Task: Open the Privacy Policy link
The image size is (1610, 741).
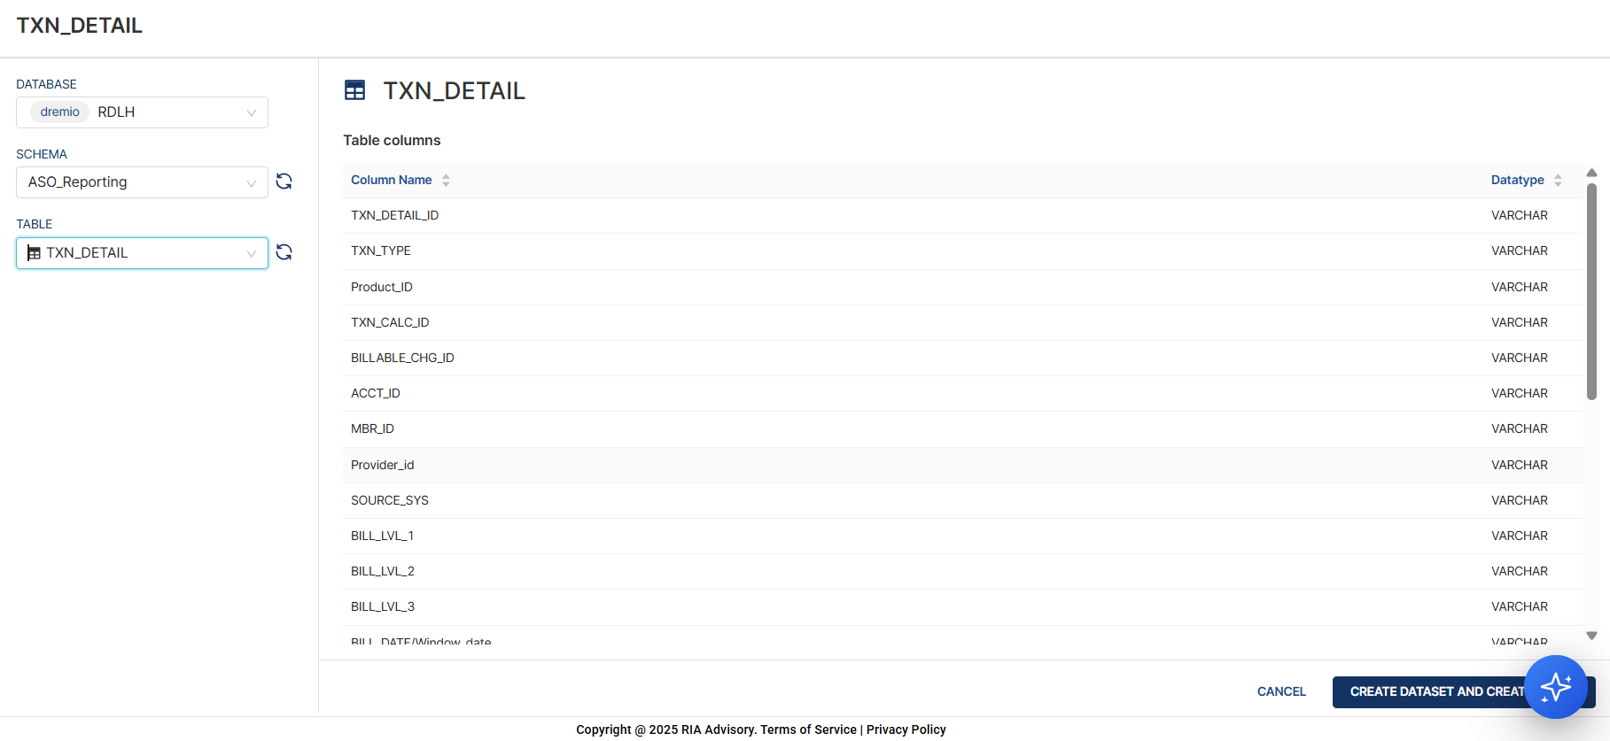Action: point(906,729)
